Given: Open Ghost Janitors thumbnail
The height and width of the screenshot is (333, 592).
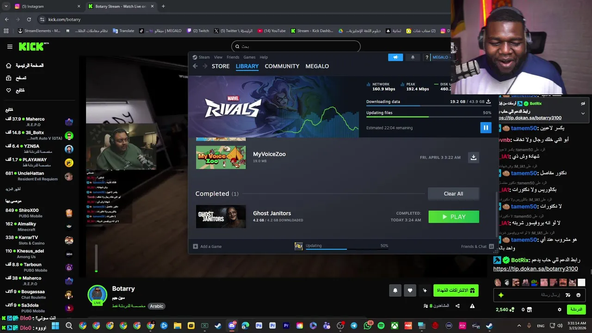Looking at the screenshot, I should pos(221,216).
